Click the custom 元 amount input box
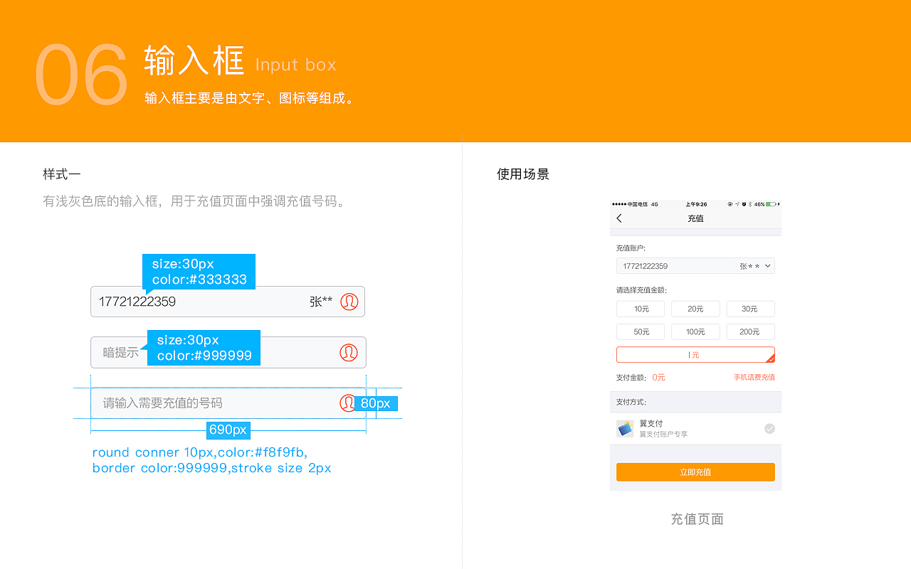The image size is (911, 569). pos(695,354)
